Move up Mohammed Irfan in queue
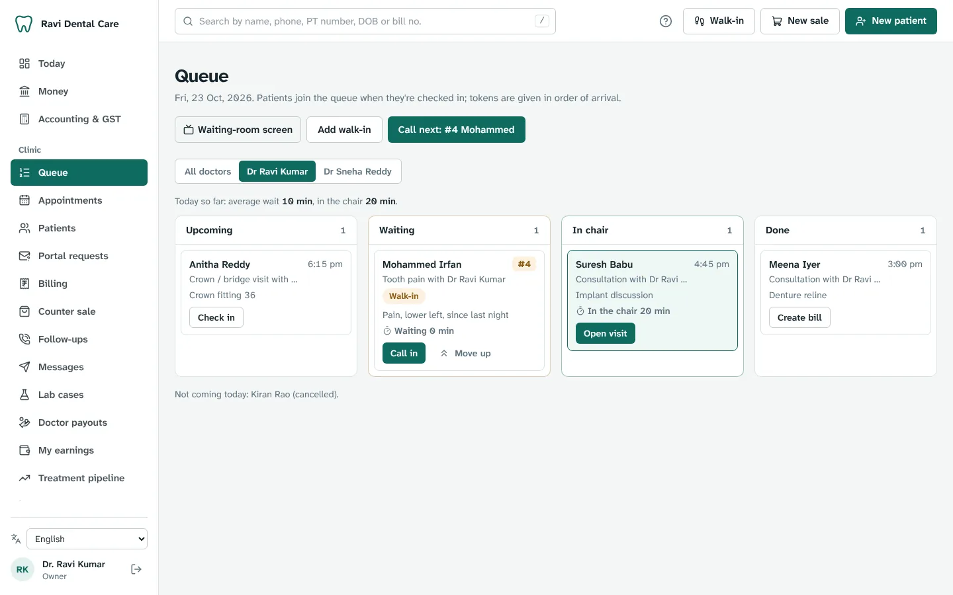 [465, 353]
